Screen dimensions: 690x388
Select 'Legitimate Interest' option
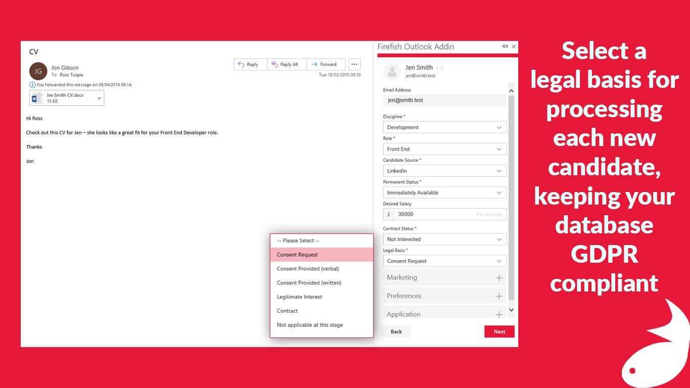[322, 297]
